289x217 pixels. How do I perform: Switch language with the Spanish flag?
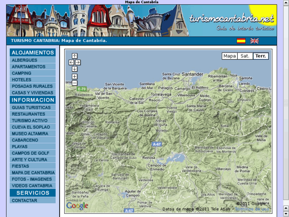[241, 41]
